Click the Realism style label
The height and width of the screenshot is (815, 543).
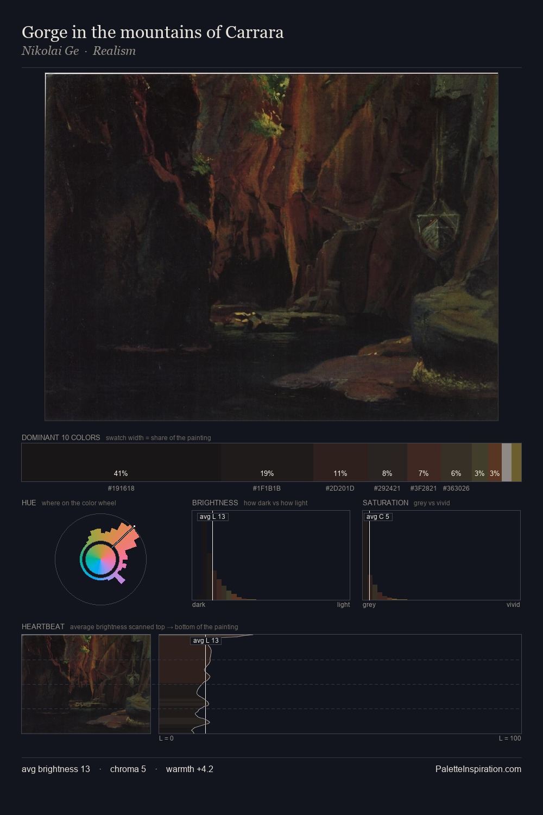tap(114, 51)
